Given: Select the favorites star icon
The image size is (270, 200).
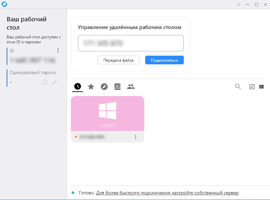Looking at the screenshot, I should coord(91,86).
